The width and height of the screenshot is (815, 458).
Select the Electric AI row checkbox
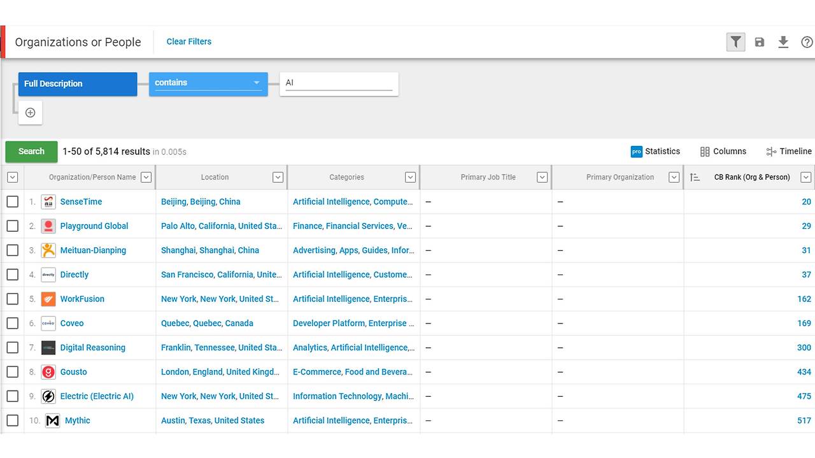point(13,396)
